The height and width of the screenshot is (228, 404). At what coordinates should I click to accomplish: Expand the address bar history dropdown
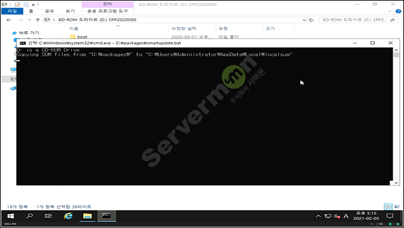coord(304,20)
